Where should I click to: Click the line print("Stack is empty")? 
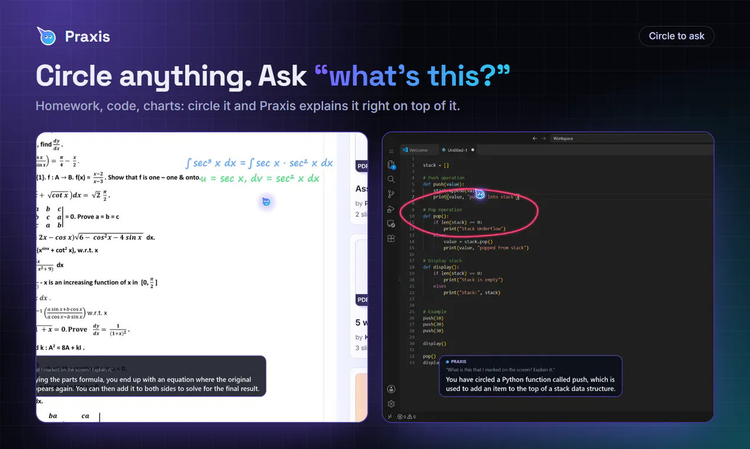tap(473, 279)
